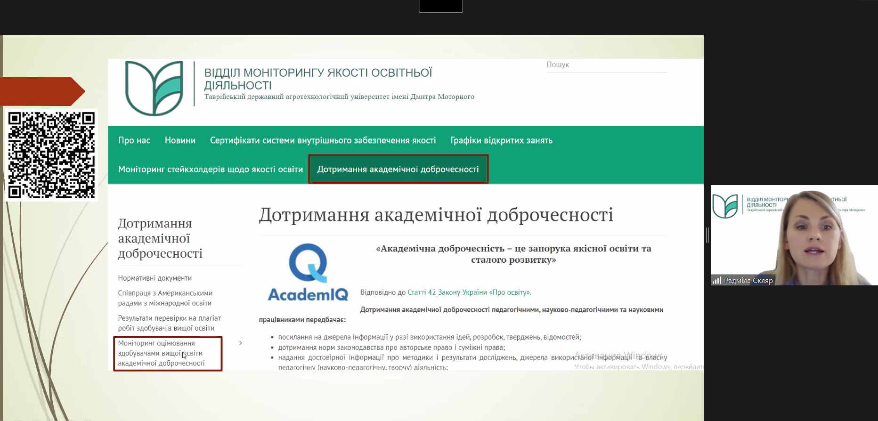Select Дотримання академічної доброчесності in green navigation bar
Image resolution: width=878 pixels, height=421 pixels.
point(398,169)
